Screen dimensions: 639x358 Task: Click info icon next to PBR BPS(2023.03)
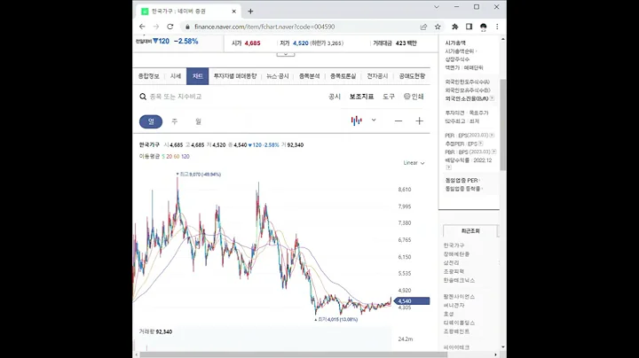[x=493, y=152]
